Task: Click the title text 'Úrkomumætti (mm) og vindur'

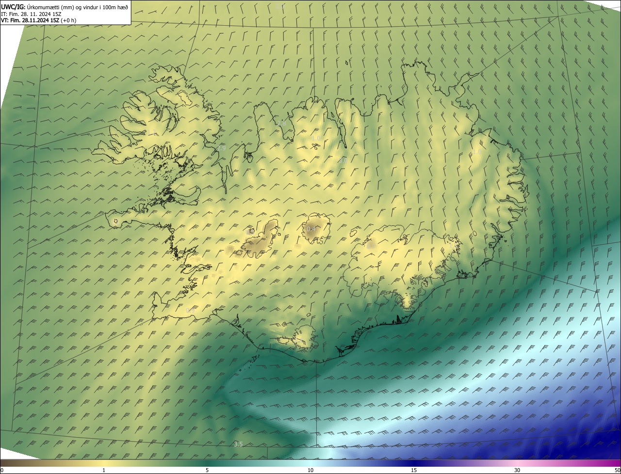Action: pyautogui.click(x=62, y=7)
